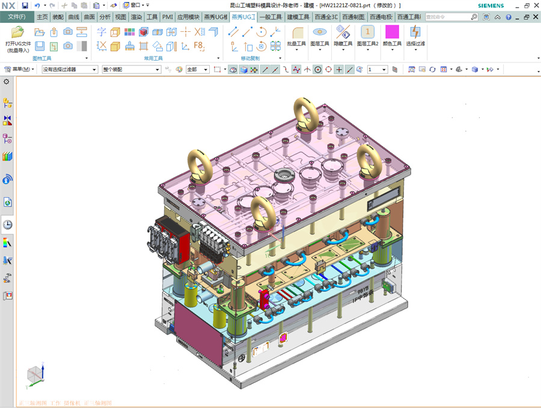Switch to the 主页 ribbon tab
This screenshot has height=408, width=541.
point(42,17)
